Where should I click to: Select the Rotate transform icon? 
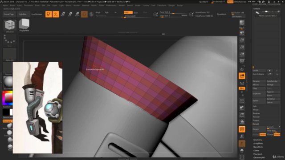(77, 14)
